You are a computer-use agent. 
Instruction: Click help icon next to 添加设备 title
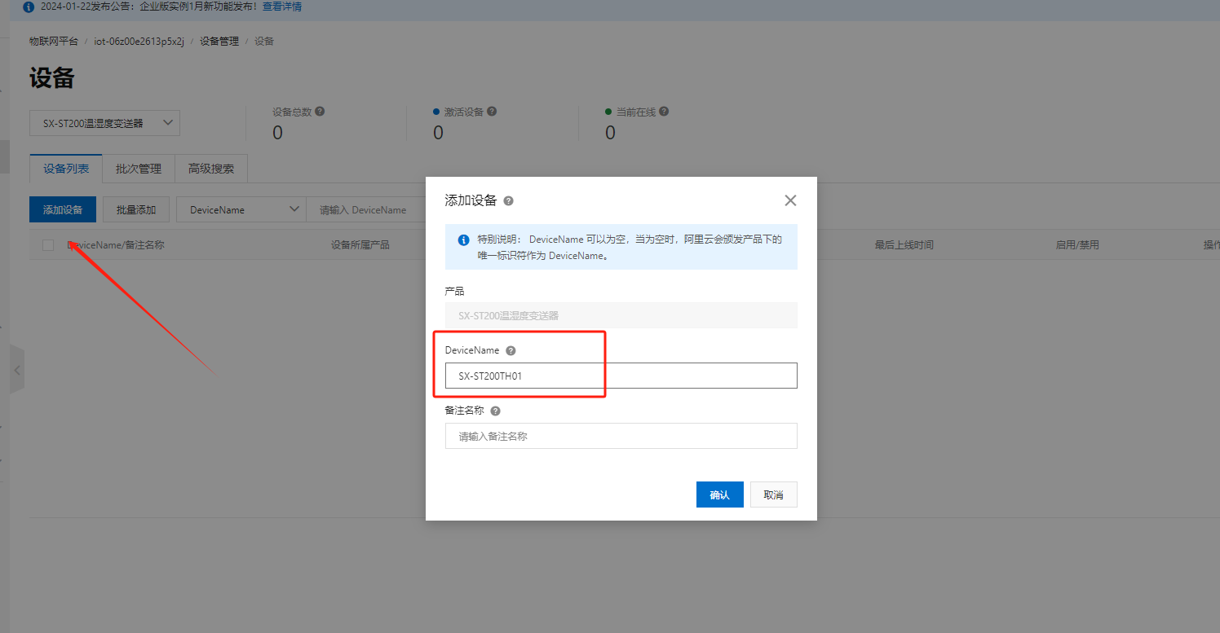point(509,201)
